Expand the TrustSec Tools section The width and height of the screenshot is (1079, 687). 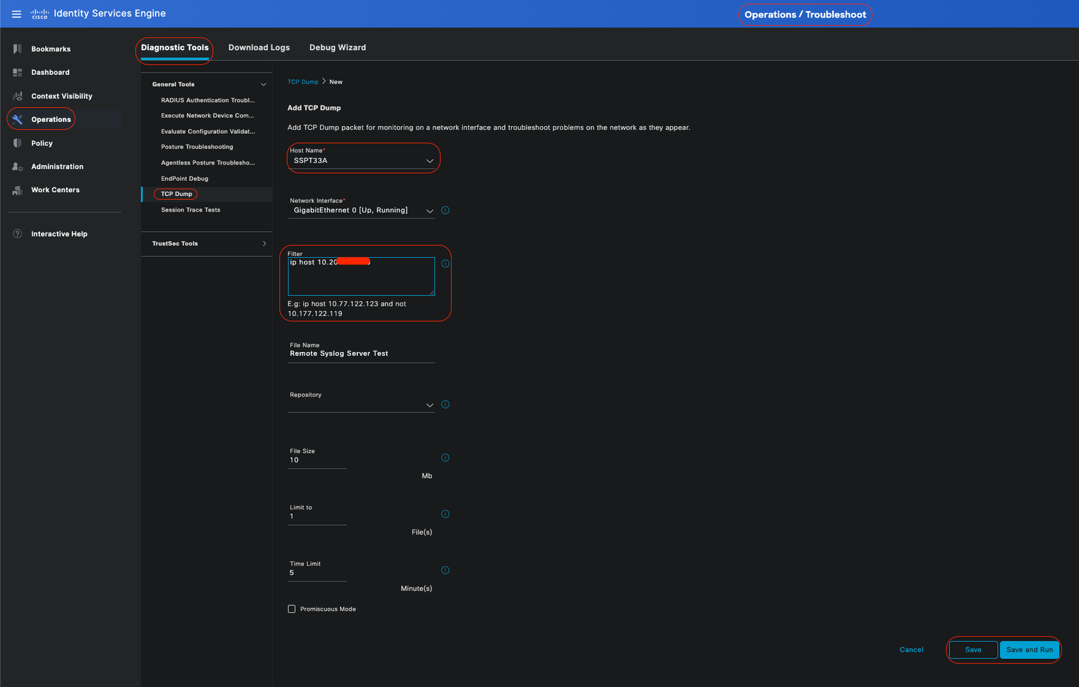pos(264,244)
